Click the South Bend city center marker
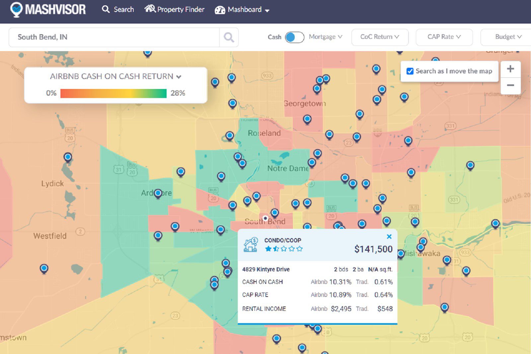Image resolution: width=531 pixels, height=354 pixels. 265,218
